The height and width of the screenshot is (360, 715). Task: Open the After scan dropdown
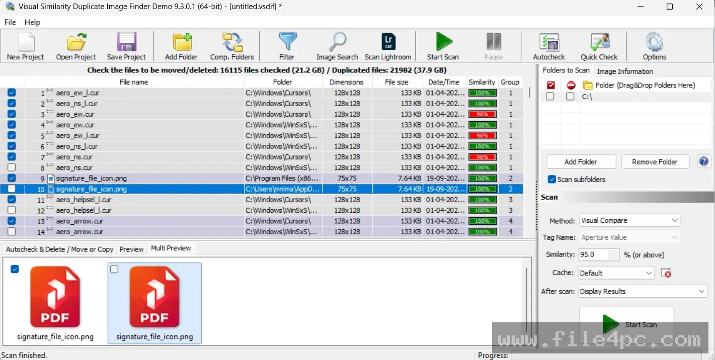coord(643,291)
